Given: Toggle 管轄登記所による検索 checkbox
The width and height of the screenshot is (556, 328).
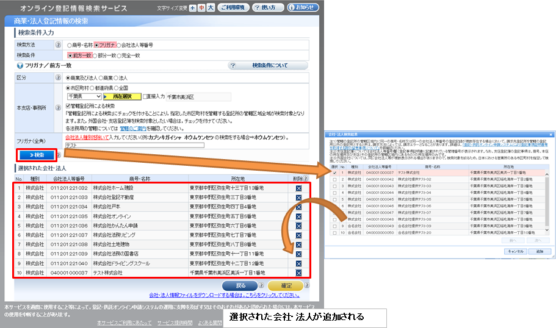Looking at the screenshot, I should click(x=68, y=105).
